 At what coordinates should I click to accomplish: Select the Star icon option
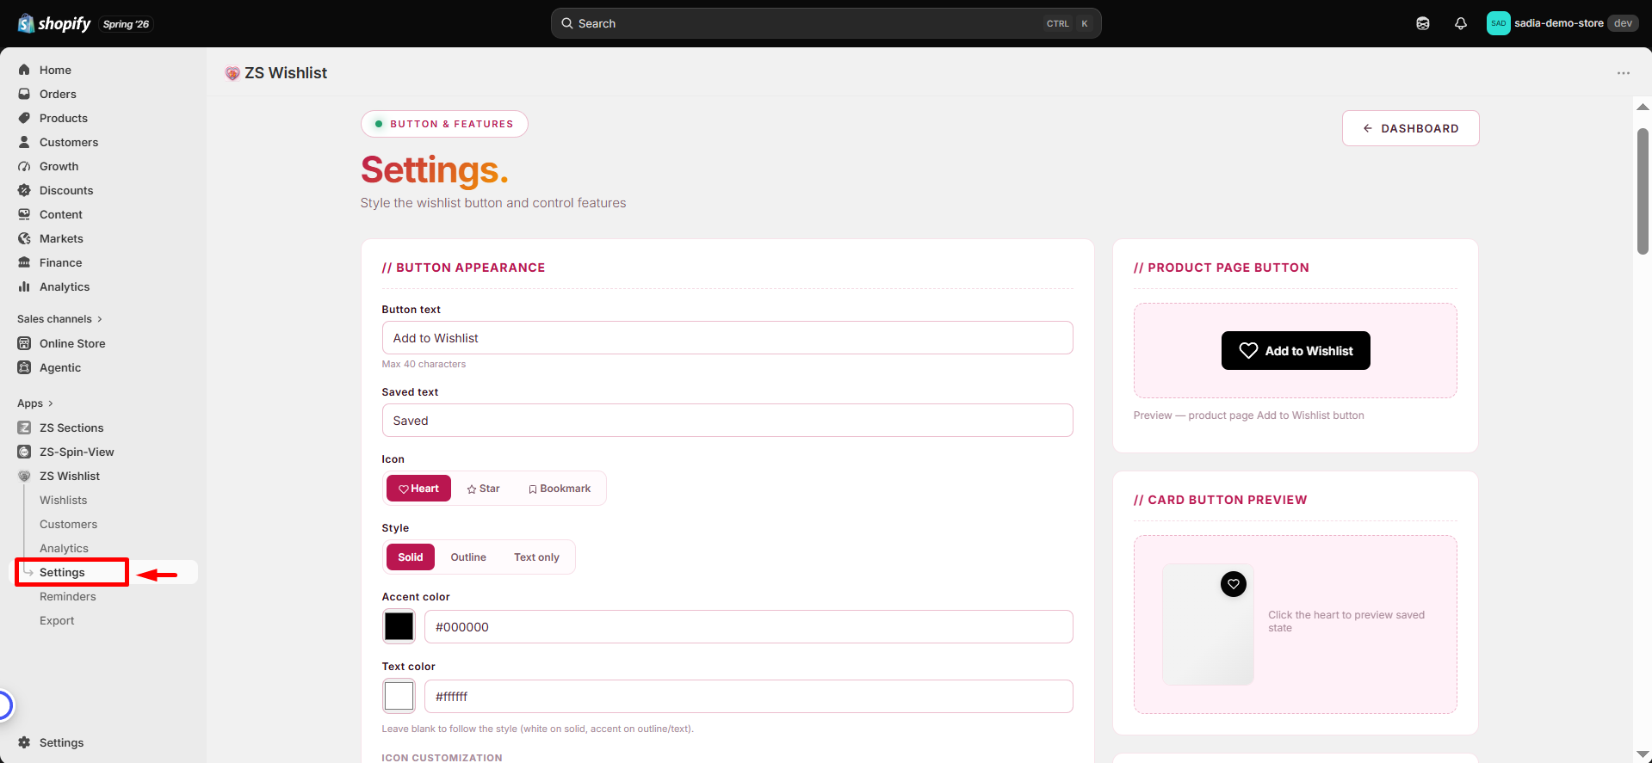(483, 489)
